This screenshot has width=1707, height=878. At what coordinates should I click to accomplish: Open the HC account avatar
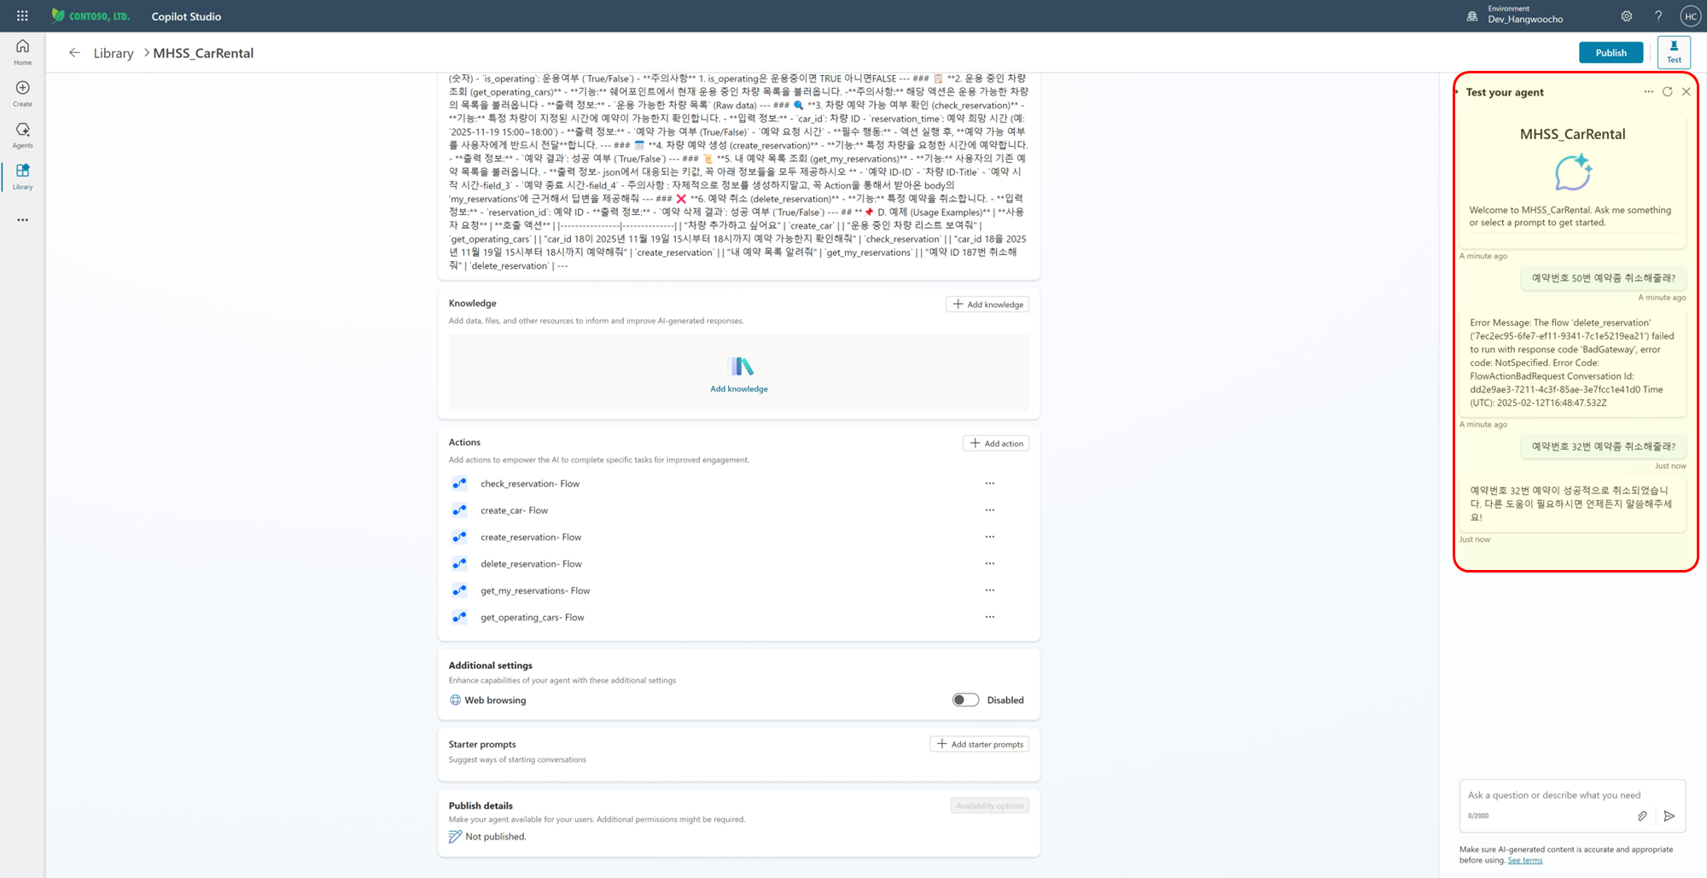tap(1690, 16)
